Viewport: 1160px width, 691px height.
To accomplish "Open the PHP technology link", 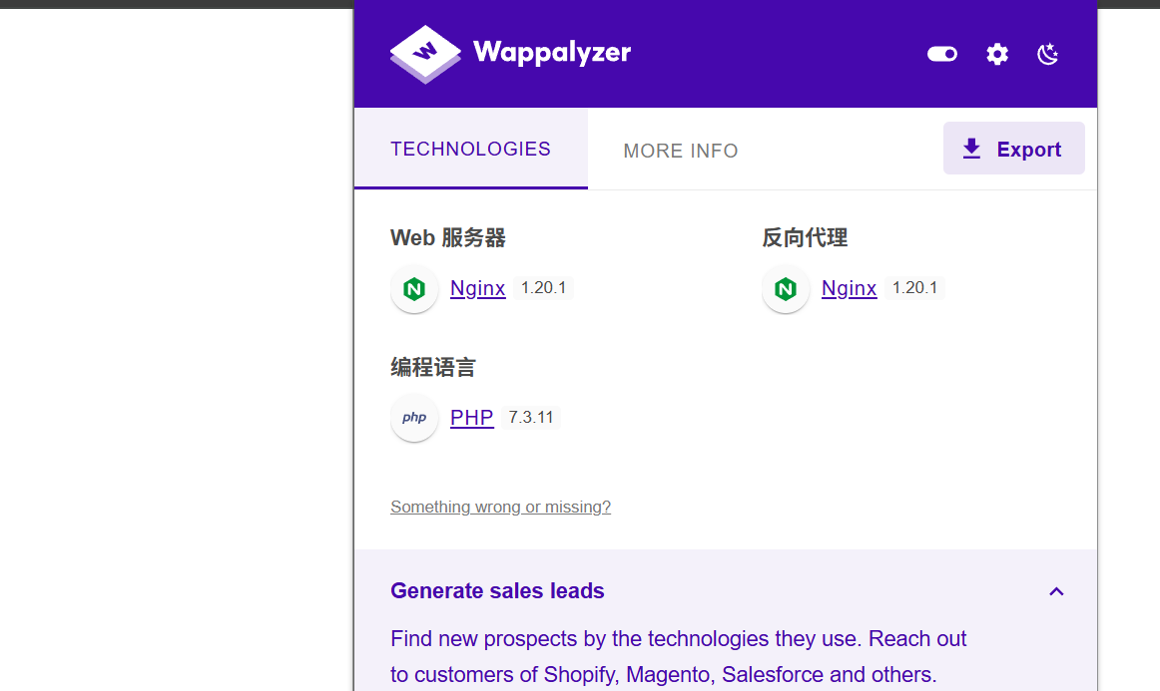I will coord(471,417).
